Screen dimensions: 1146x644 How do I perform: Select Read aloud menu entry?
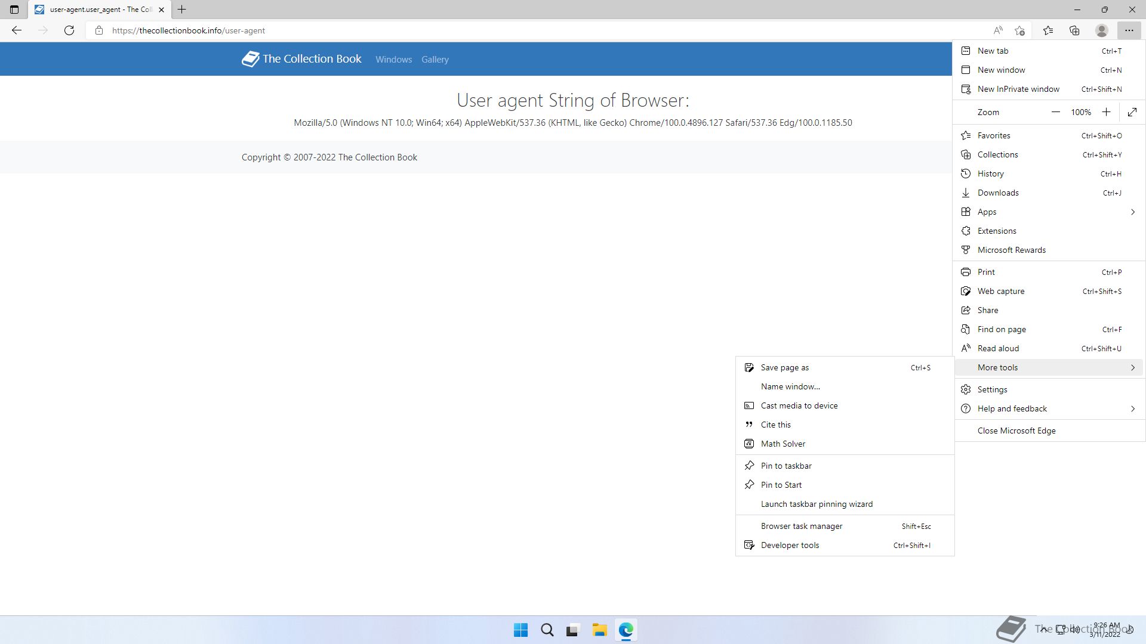1049,348
